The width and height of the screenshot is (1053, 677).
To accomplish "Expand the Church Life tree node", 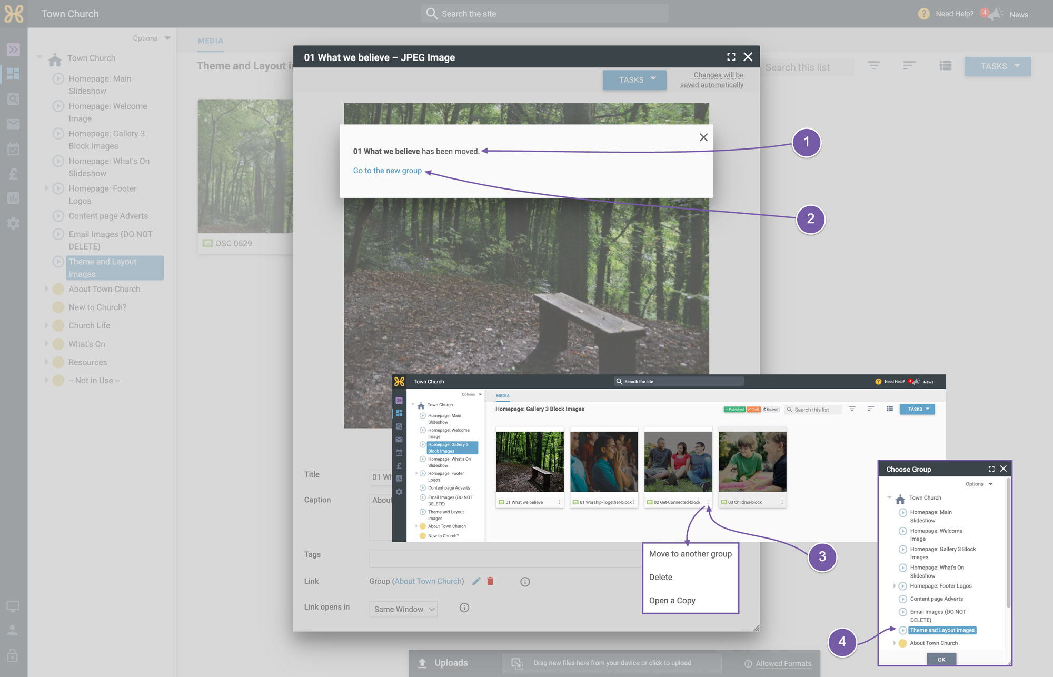I will [x=46, y=325].
